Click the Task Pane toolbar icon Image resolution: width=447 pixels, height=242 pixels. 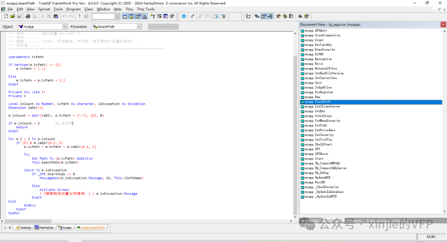click(166, 17)
